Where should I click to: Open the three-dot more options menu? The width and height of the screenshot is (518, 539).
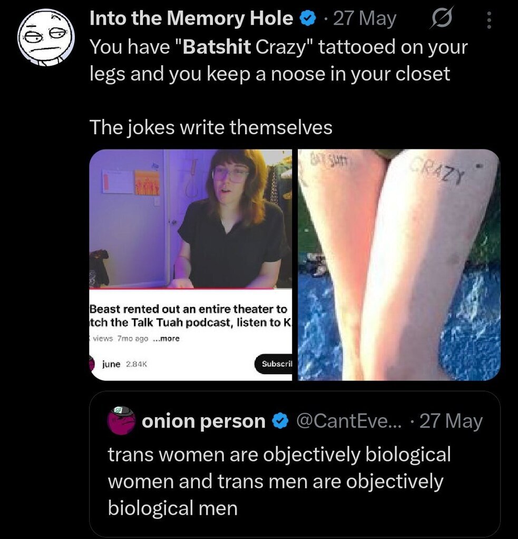(488, 21)
